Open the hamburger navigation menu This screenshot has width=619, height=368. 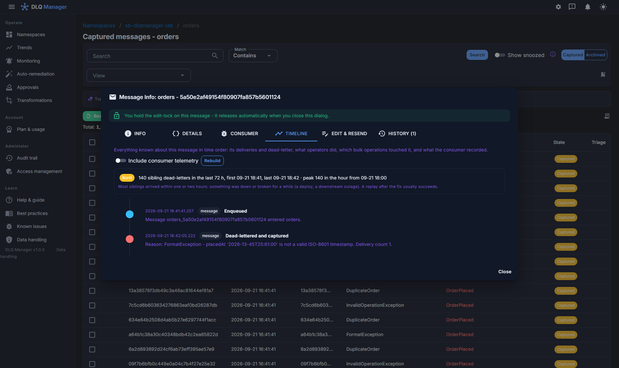coord(12,7)
